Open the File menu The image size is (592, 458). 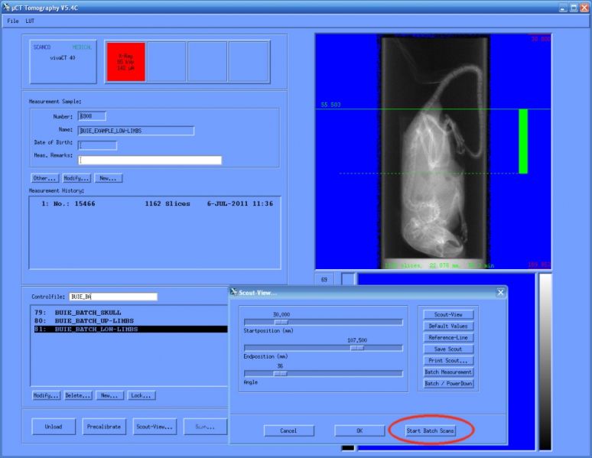(x=12, y=21)
